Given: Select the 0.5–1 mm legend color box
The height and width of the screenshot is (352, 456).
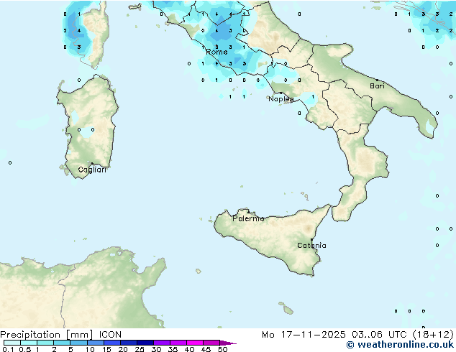Looking at the screenshot, I should [x=29, y=343].
